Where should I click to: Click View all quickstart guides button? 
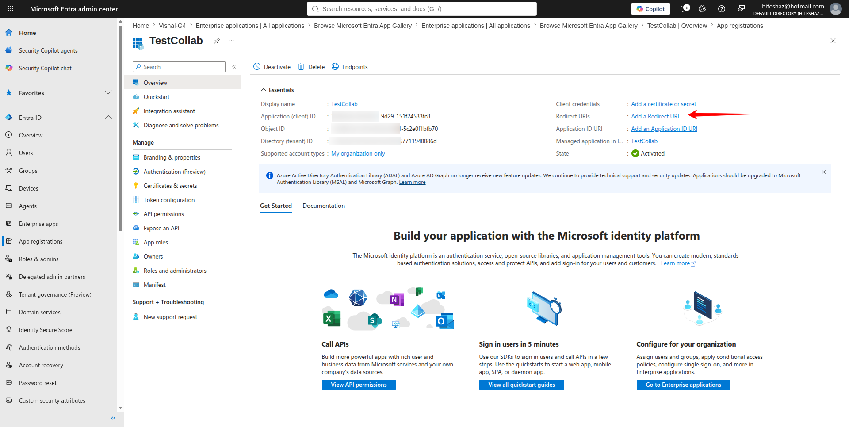click(x=521, y=385)
